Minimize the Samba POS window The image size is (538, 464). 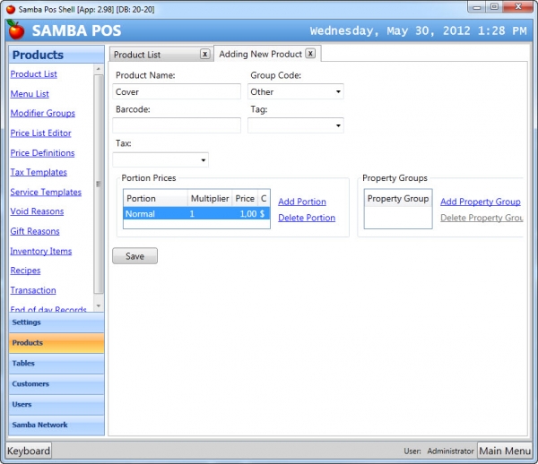477,7
